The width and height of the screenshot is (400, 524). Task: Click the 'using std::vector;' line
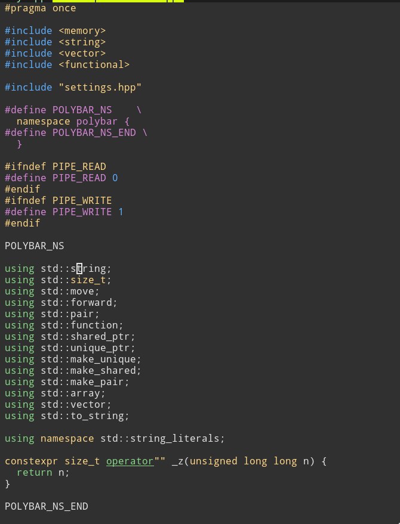point(58,405)
